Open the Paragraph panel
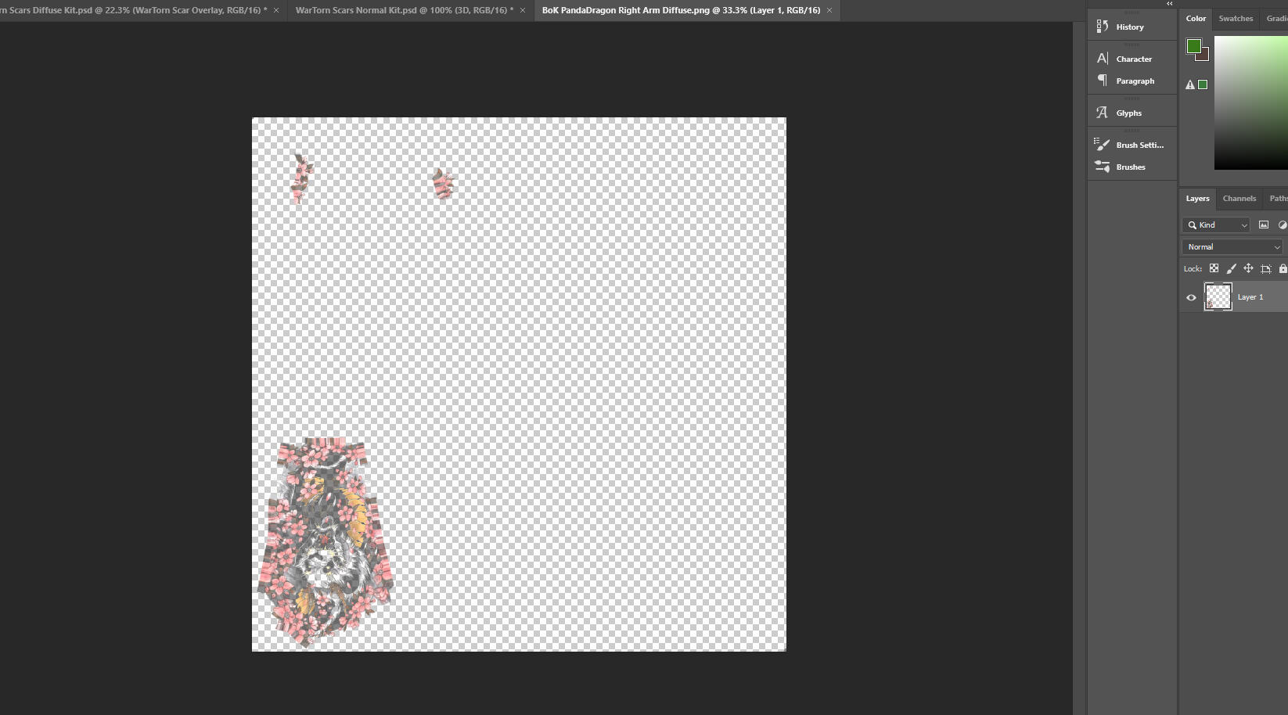Viewport: 1288px width, 715px height. (x=1135, y=81)
